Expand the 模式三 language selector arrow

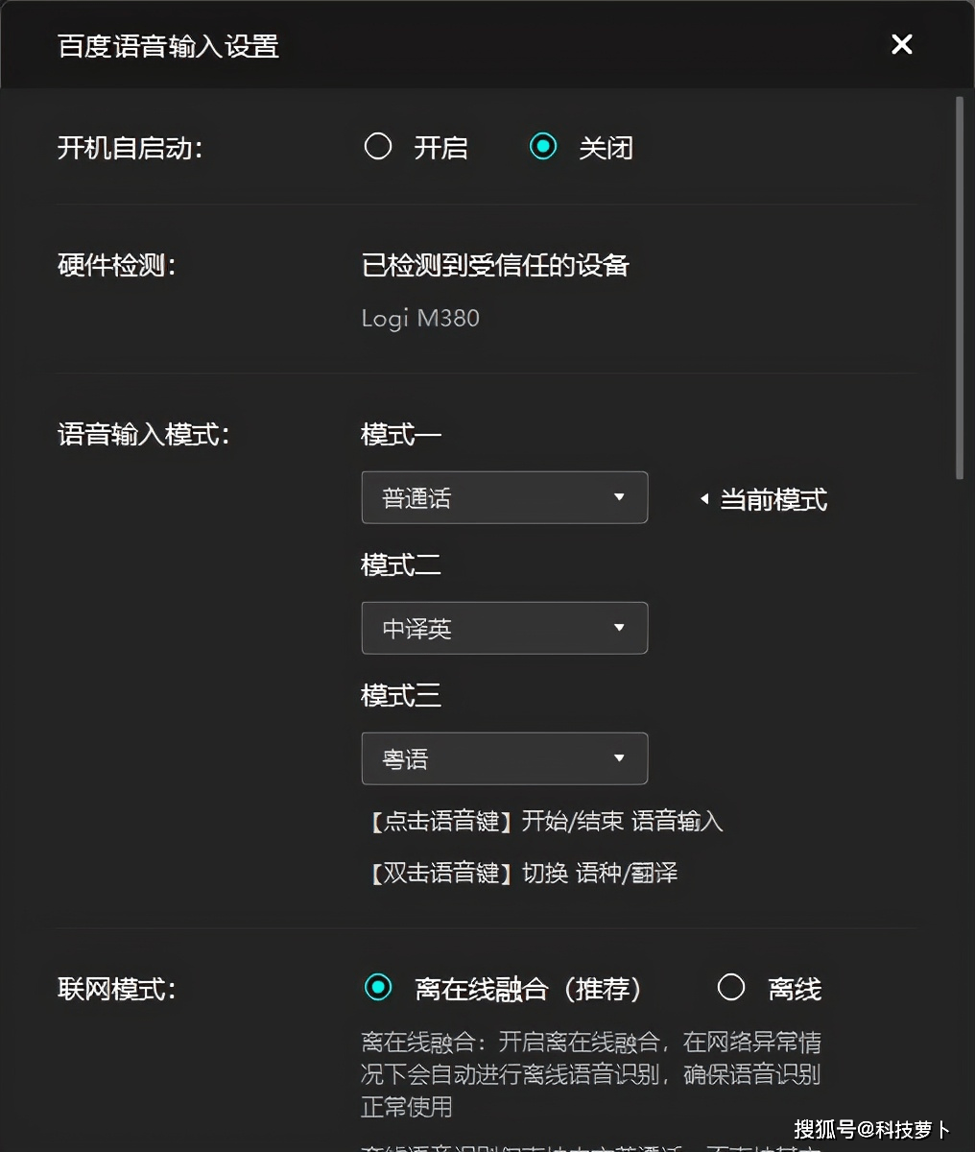click(x=620, y=758)
